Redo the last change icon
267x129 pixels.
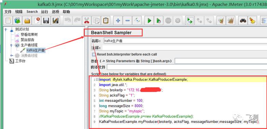pos(77,21)
